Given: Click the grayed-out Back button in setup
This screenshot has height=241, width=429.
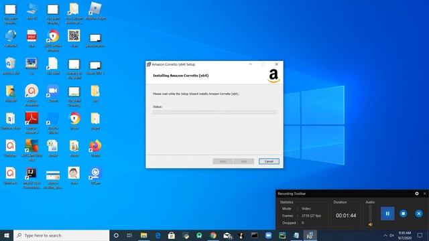Looking at the screenshot, I should (223, 161).
